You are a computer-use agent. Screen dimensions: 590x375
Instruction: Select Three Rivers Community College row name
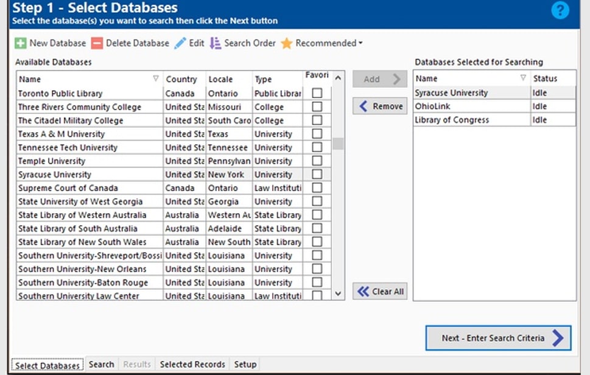point(79,107)
